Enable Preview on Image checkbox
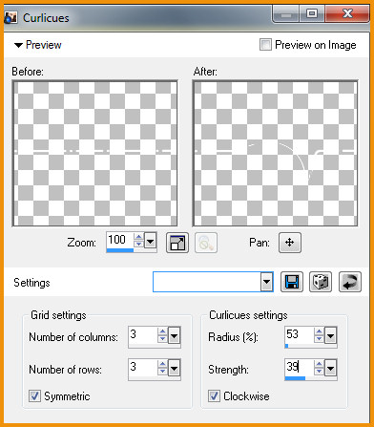 tap(265, 45)
